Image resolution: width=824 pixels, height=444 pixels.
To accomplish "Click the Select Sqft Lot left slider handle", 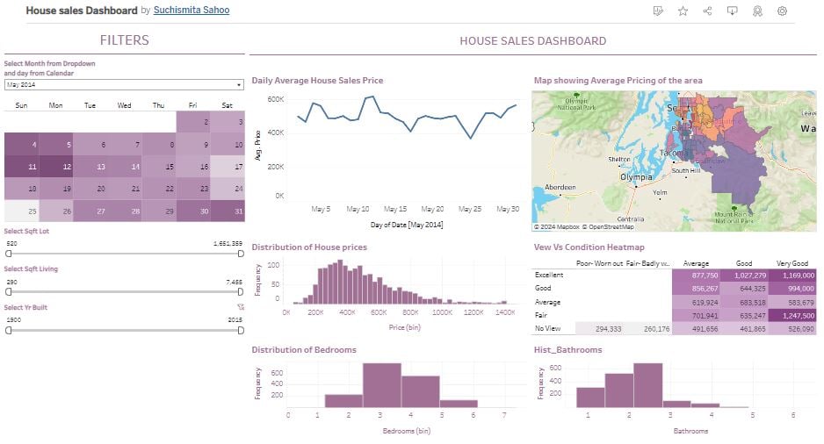I will point(9,254).
